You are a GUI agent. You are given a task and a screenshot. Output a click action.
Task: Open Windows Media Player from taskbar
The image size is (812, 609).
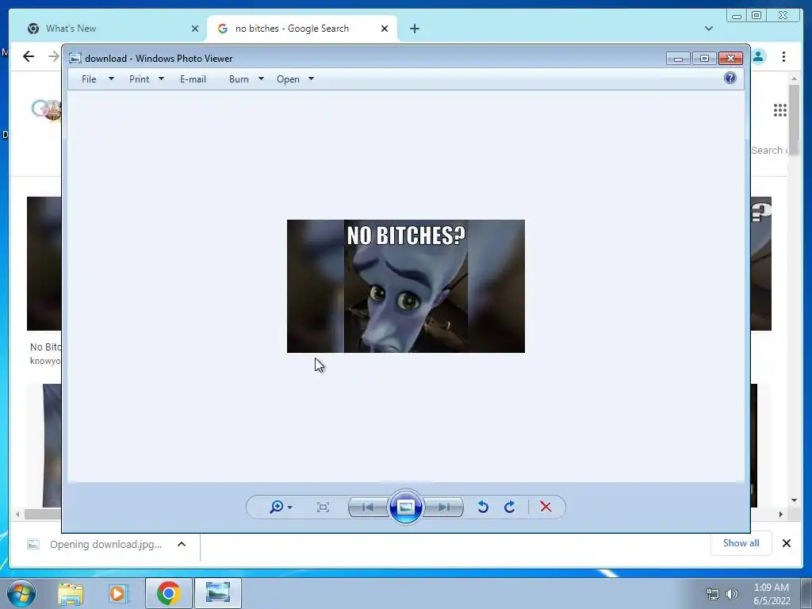pyautogui.click(x=119, y=593)
